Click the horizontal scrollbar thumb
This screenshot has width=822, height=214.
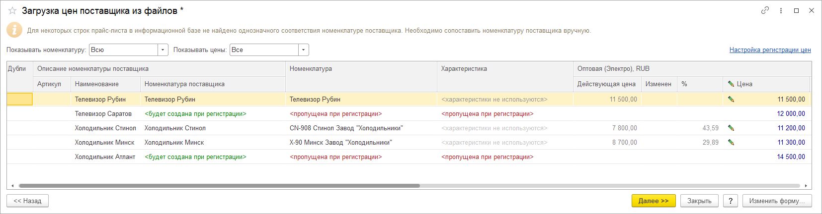219,186
